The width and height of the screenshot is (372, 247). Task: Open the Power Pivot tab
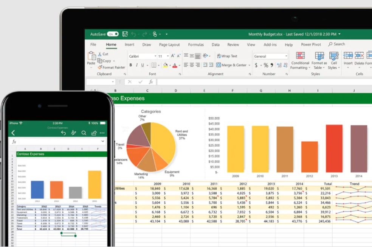310,44
